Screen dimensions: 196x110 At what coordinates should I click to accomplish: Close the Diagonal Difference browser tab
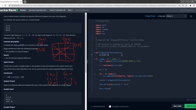[x=21, y=2]
